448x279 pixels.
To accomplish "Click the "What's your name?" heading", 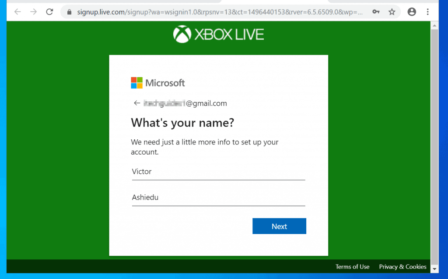I will click(182, 123).
